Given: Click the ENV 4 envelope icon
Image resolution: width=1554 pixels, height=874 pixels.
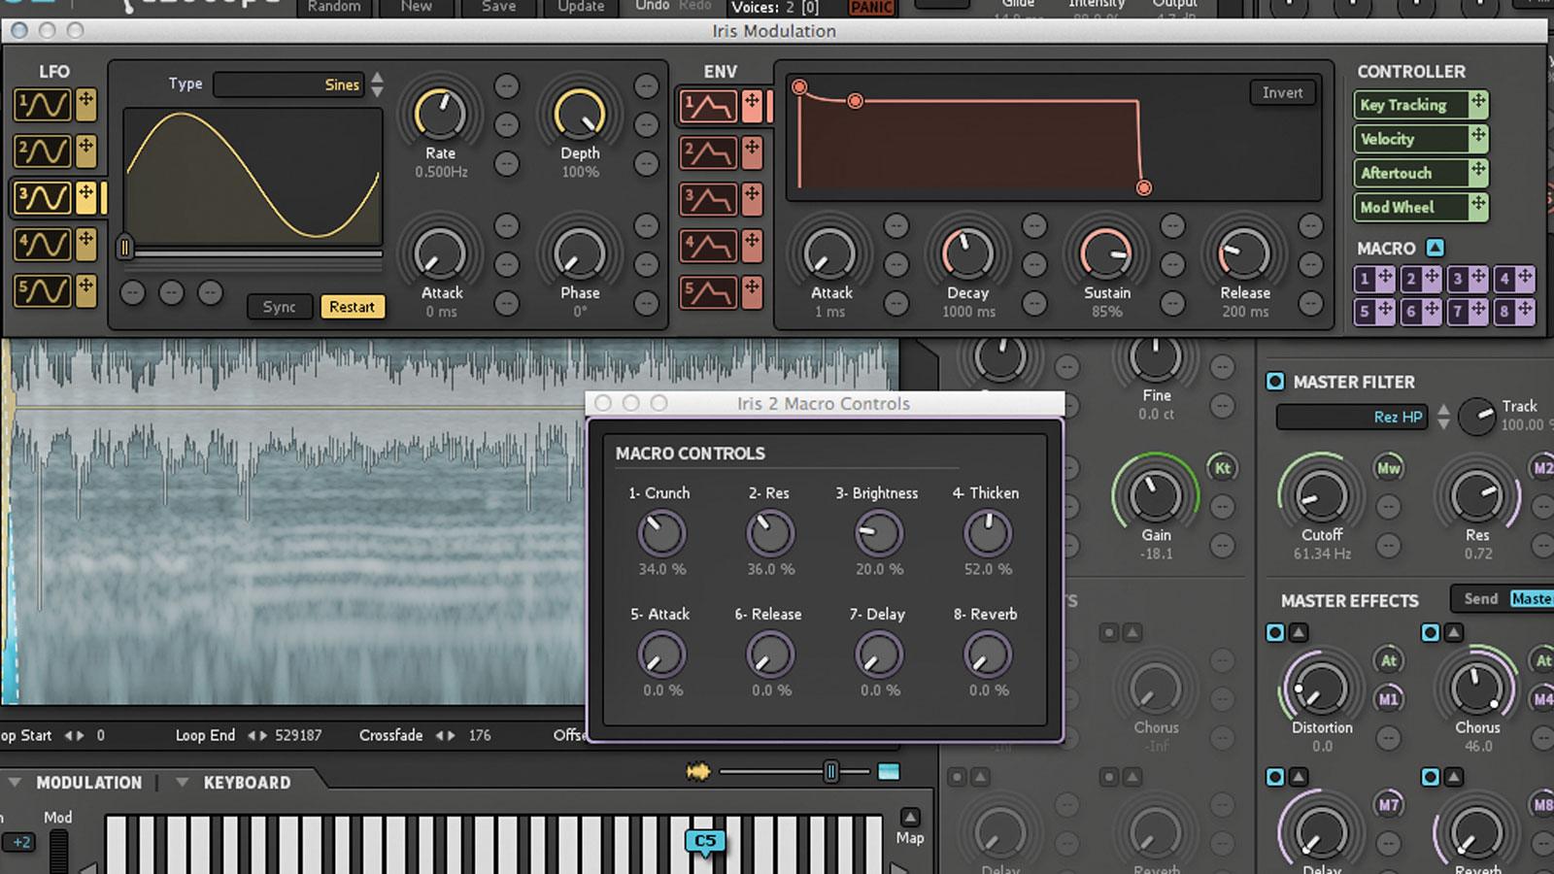Looking at the screenshot, I should click(x=707, y=246).
